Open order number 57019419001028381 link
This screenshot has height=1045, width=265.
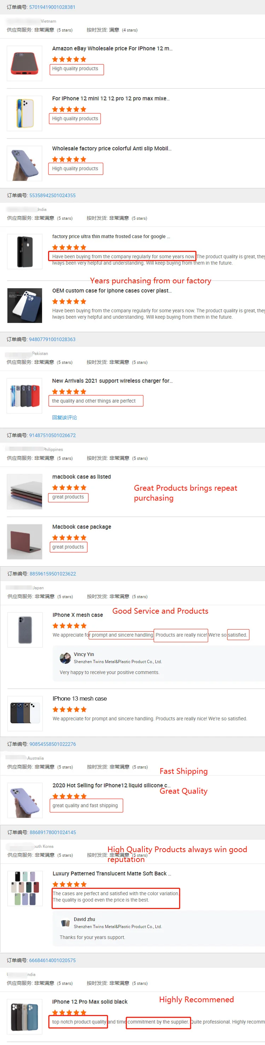[x=52, y=7]
